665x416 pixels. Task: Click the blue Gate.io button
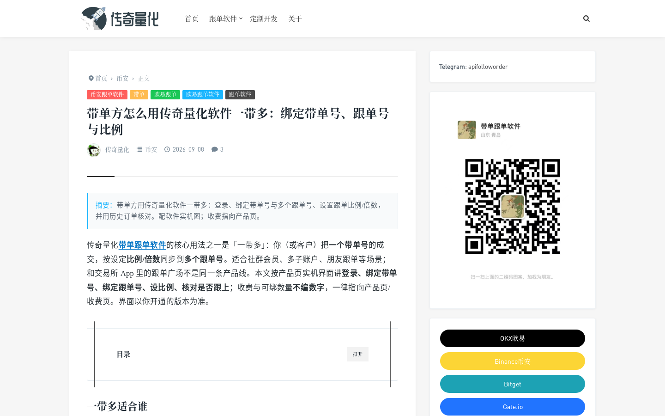point(513,407)
